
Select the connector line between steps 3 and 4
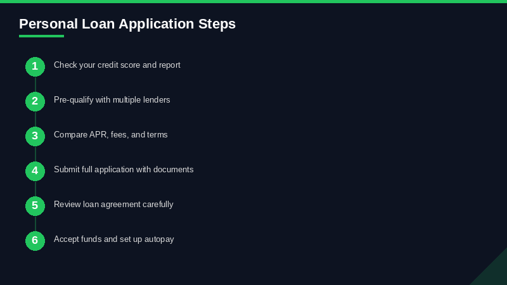coord(35,154)
